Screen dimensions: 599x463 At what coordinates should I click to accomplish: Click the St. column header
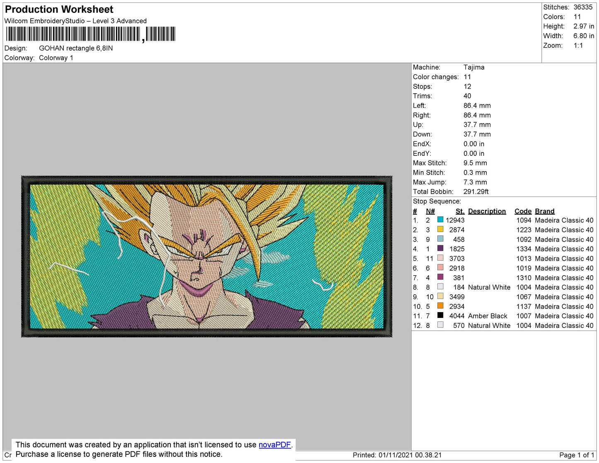(460, 211)
